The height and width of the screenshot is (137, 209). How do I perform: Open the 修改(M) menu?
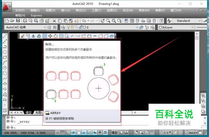pos(144,10)
